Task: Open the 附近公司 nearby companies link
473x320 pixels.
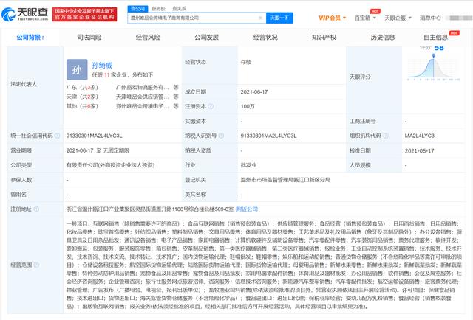Action: click(x=247, y=209)
